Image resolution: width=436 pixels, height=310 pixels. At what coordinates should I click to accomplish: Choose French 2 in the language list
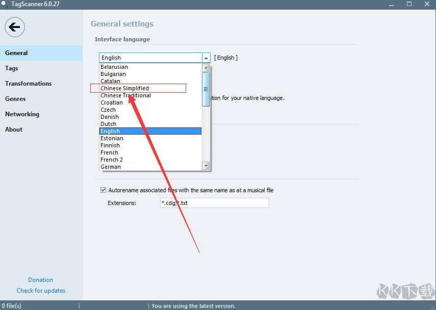(150, 160)
